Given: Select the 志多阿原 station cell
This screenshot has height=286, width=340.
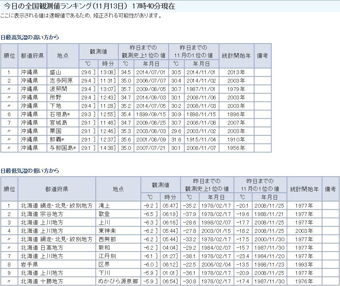Looking at the screenshot, I should coord(61,81).
